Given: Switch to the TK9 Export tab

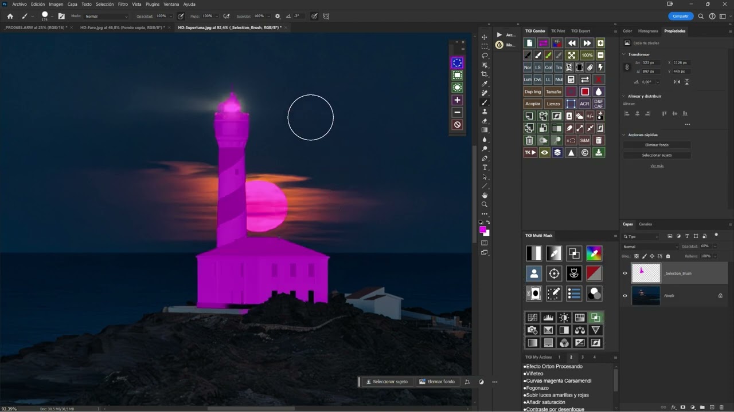Looking at the screenshot, I should [580, 31].
